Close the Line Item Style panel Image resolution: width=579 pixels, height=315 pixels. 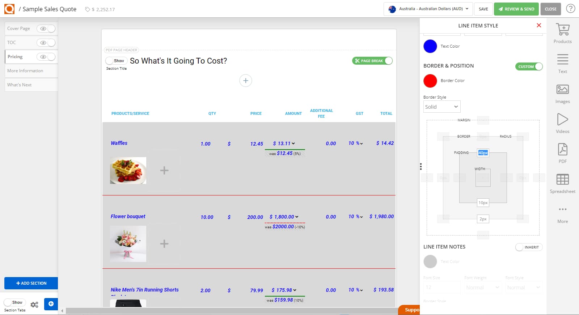click(539, 25)
